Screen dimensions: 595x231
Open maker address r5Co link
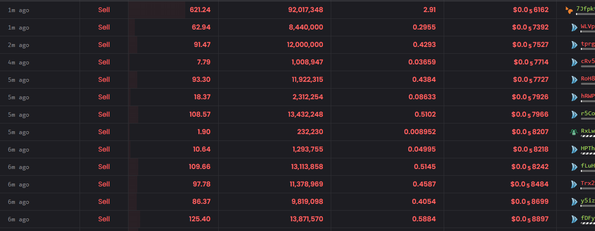click(x=588, y=114)
